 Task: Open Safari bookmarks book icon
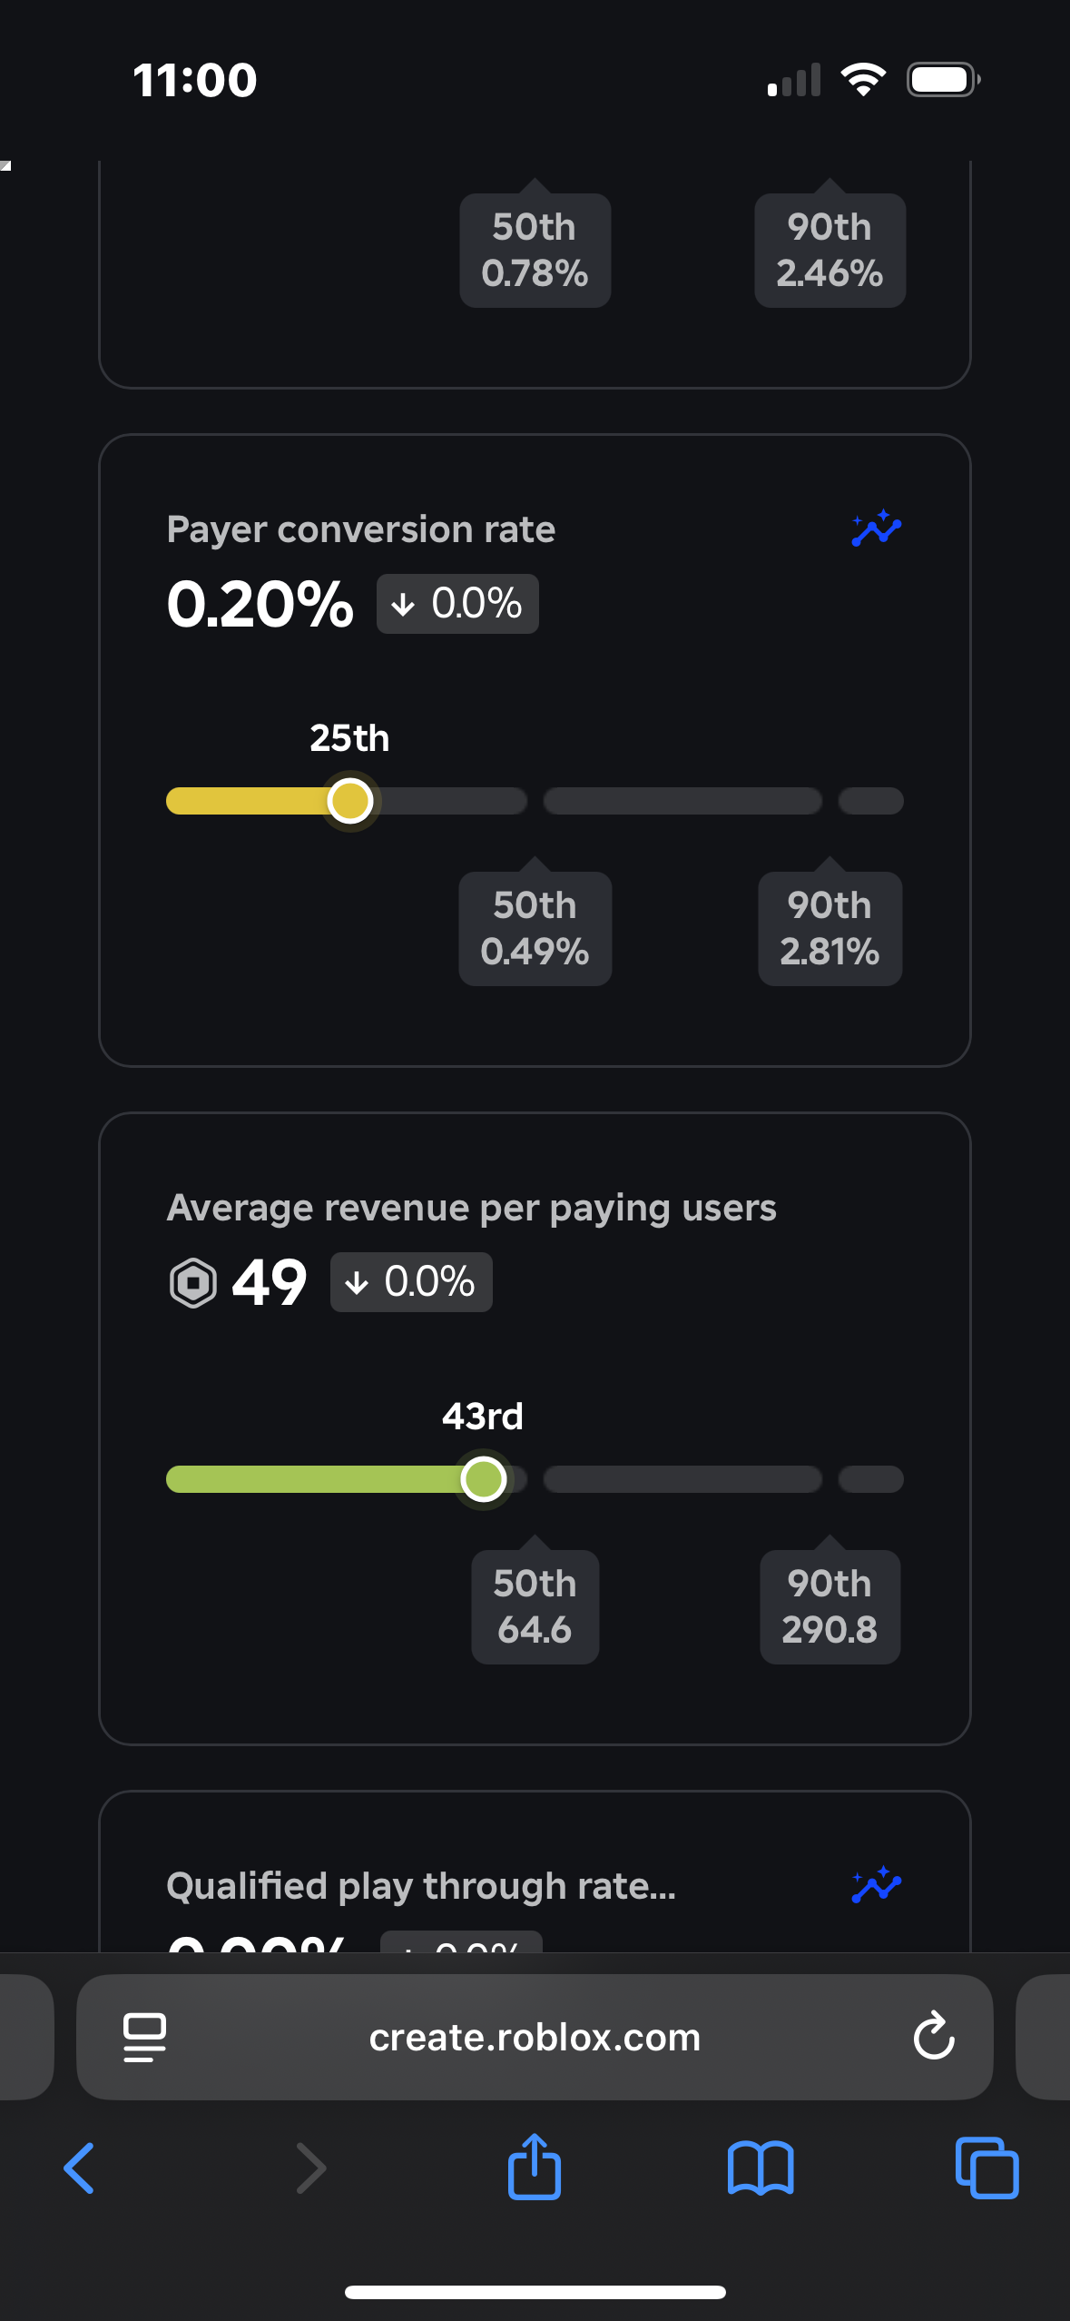click(761, 2168)
